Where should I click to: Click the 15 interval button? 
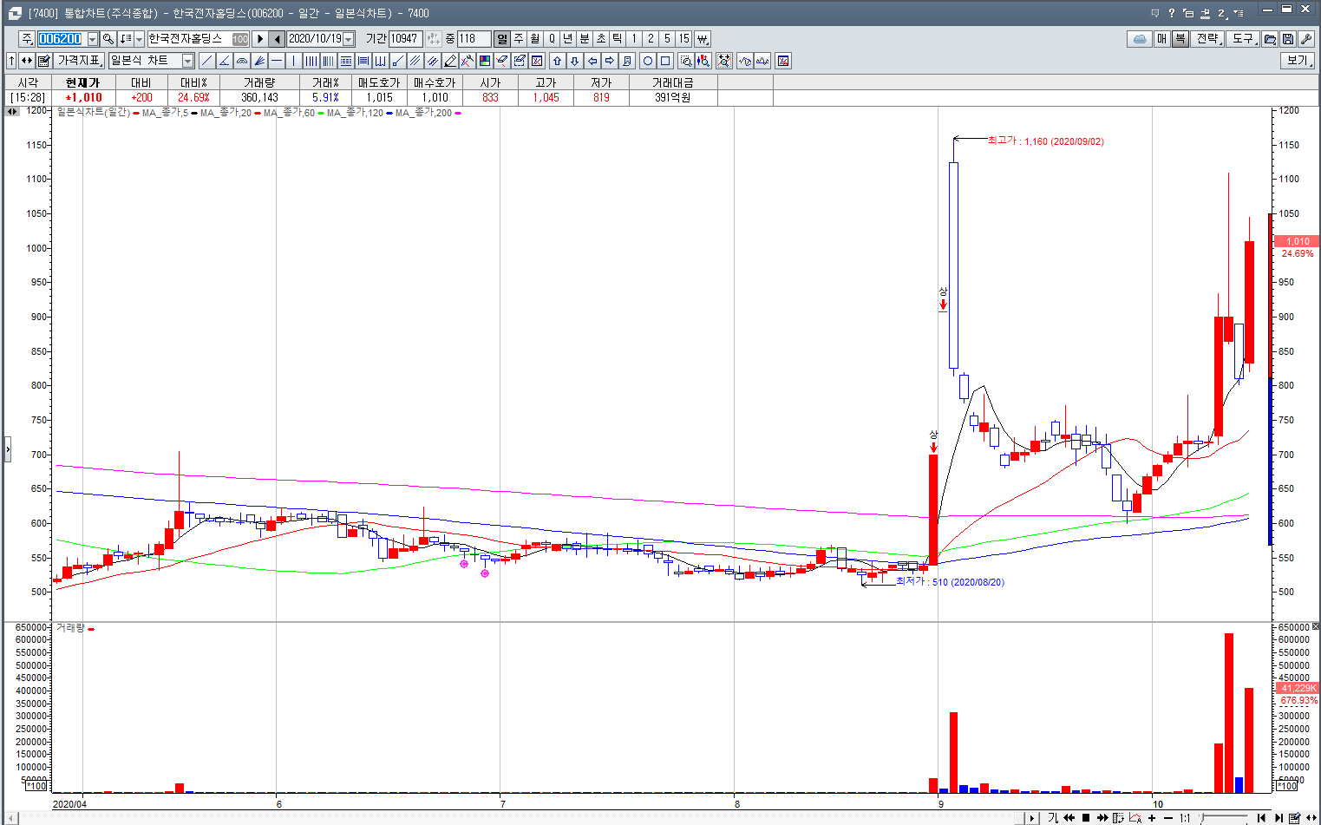coord(683,39)
